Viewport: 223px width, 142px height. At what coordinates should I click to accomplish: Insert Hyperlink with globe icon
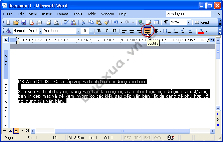pyautogui.click(x=141, y=22)
